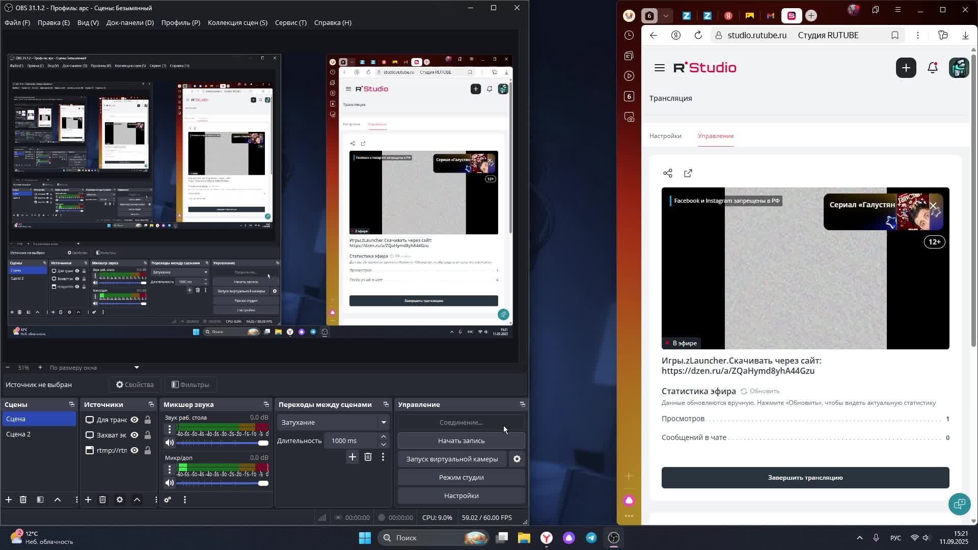Open source properties gear in Источники panel

click(120, 500)
